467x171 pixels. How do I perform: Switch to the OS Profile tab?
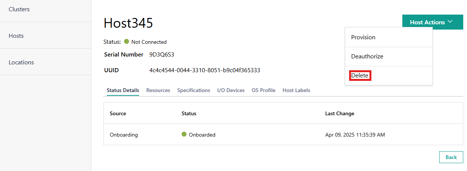coord(264,90)
